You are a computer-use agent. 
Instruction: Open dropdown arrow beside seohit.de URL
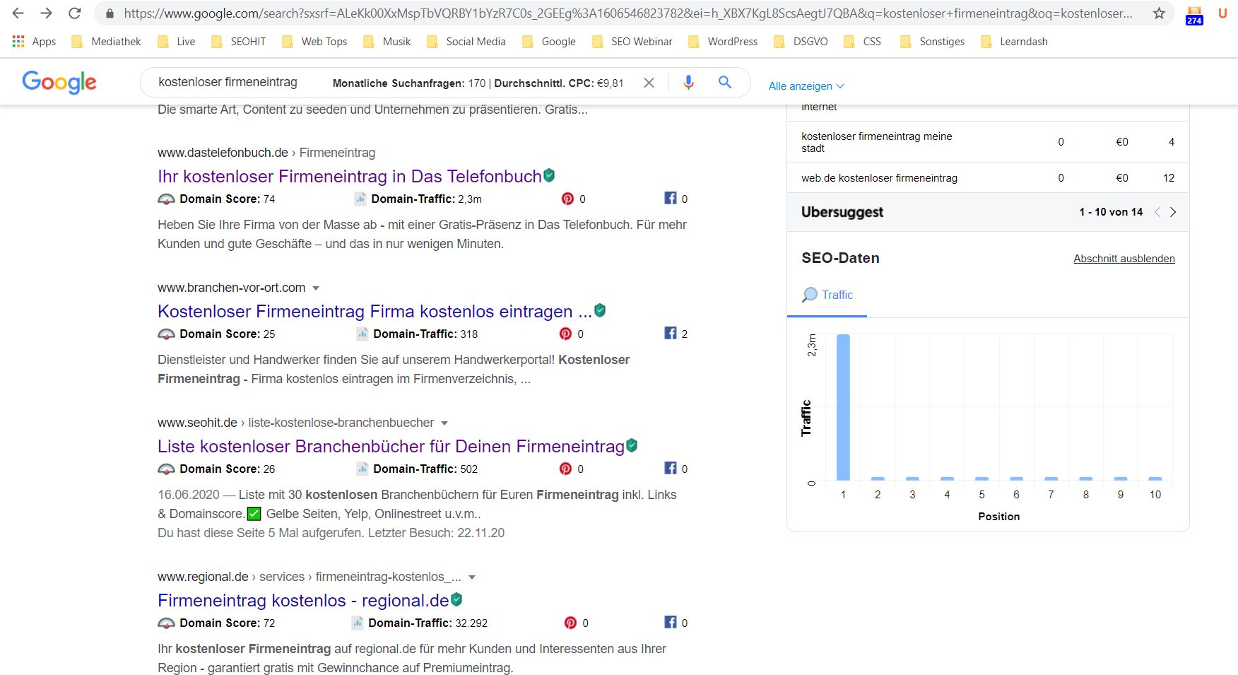pyautogui.click(x=444, y=423)
